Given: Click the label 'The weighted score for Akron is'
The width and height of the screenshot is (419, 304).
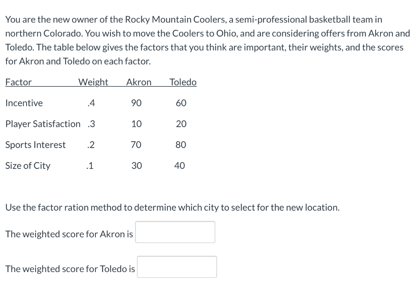Looking at the screenshot, I should 69,234.
